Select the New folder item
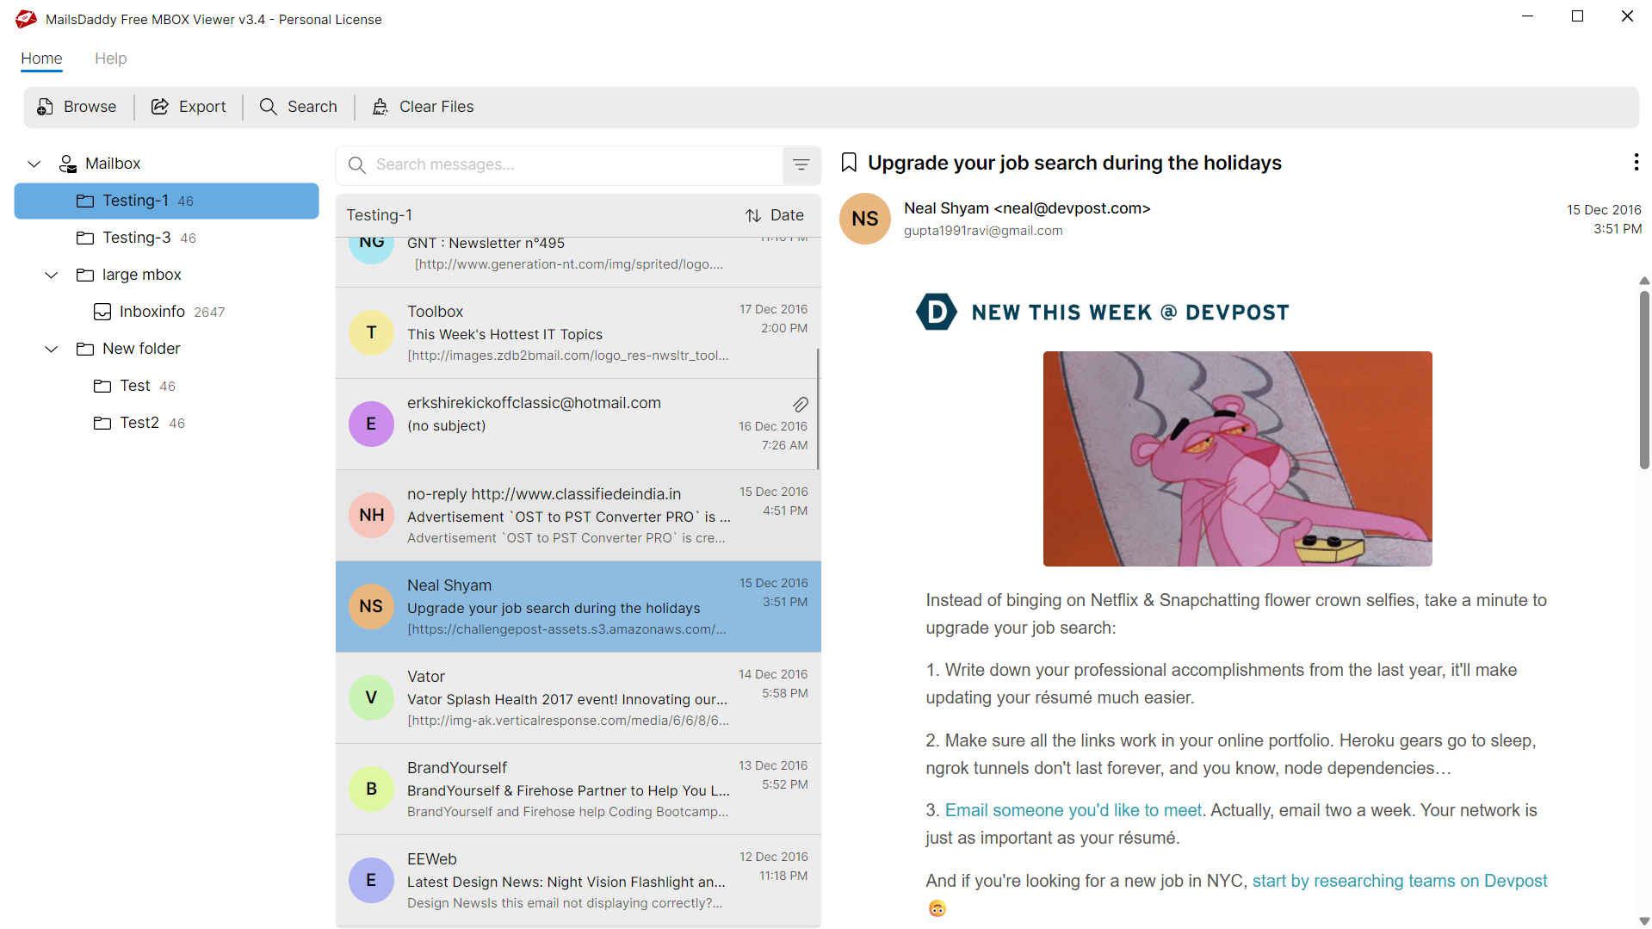Screen dimensions: 1652x929 (x=141, y=349)
